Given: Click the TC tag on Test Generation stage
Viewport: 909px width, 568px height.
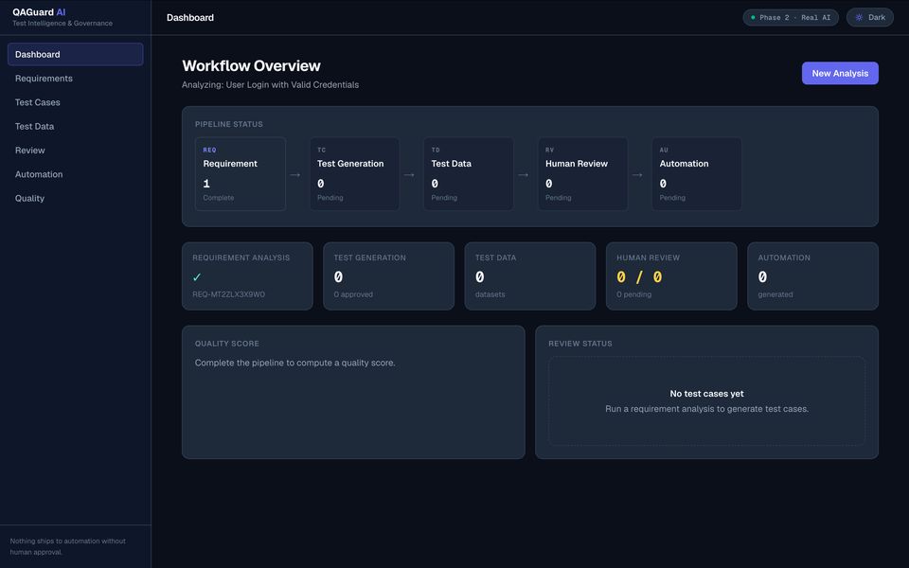Looking at the screenshot, I should coord(321,151).
